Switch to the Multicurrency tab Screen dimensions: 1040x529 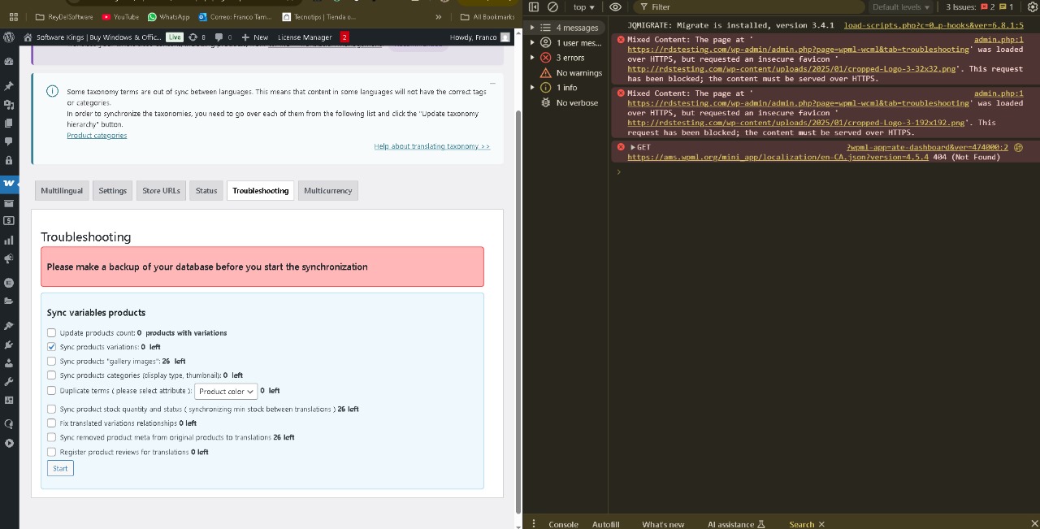328,191
